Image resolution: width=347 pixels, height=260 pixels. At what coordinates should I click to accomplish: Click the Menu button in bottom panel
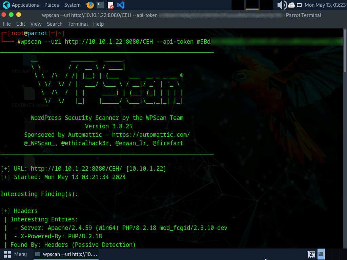[16, 254]
